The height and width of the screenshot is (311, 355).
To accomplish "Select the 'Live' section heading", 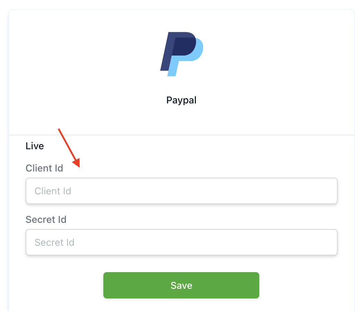I will [x=35, y=146].
